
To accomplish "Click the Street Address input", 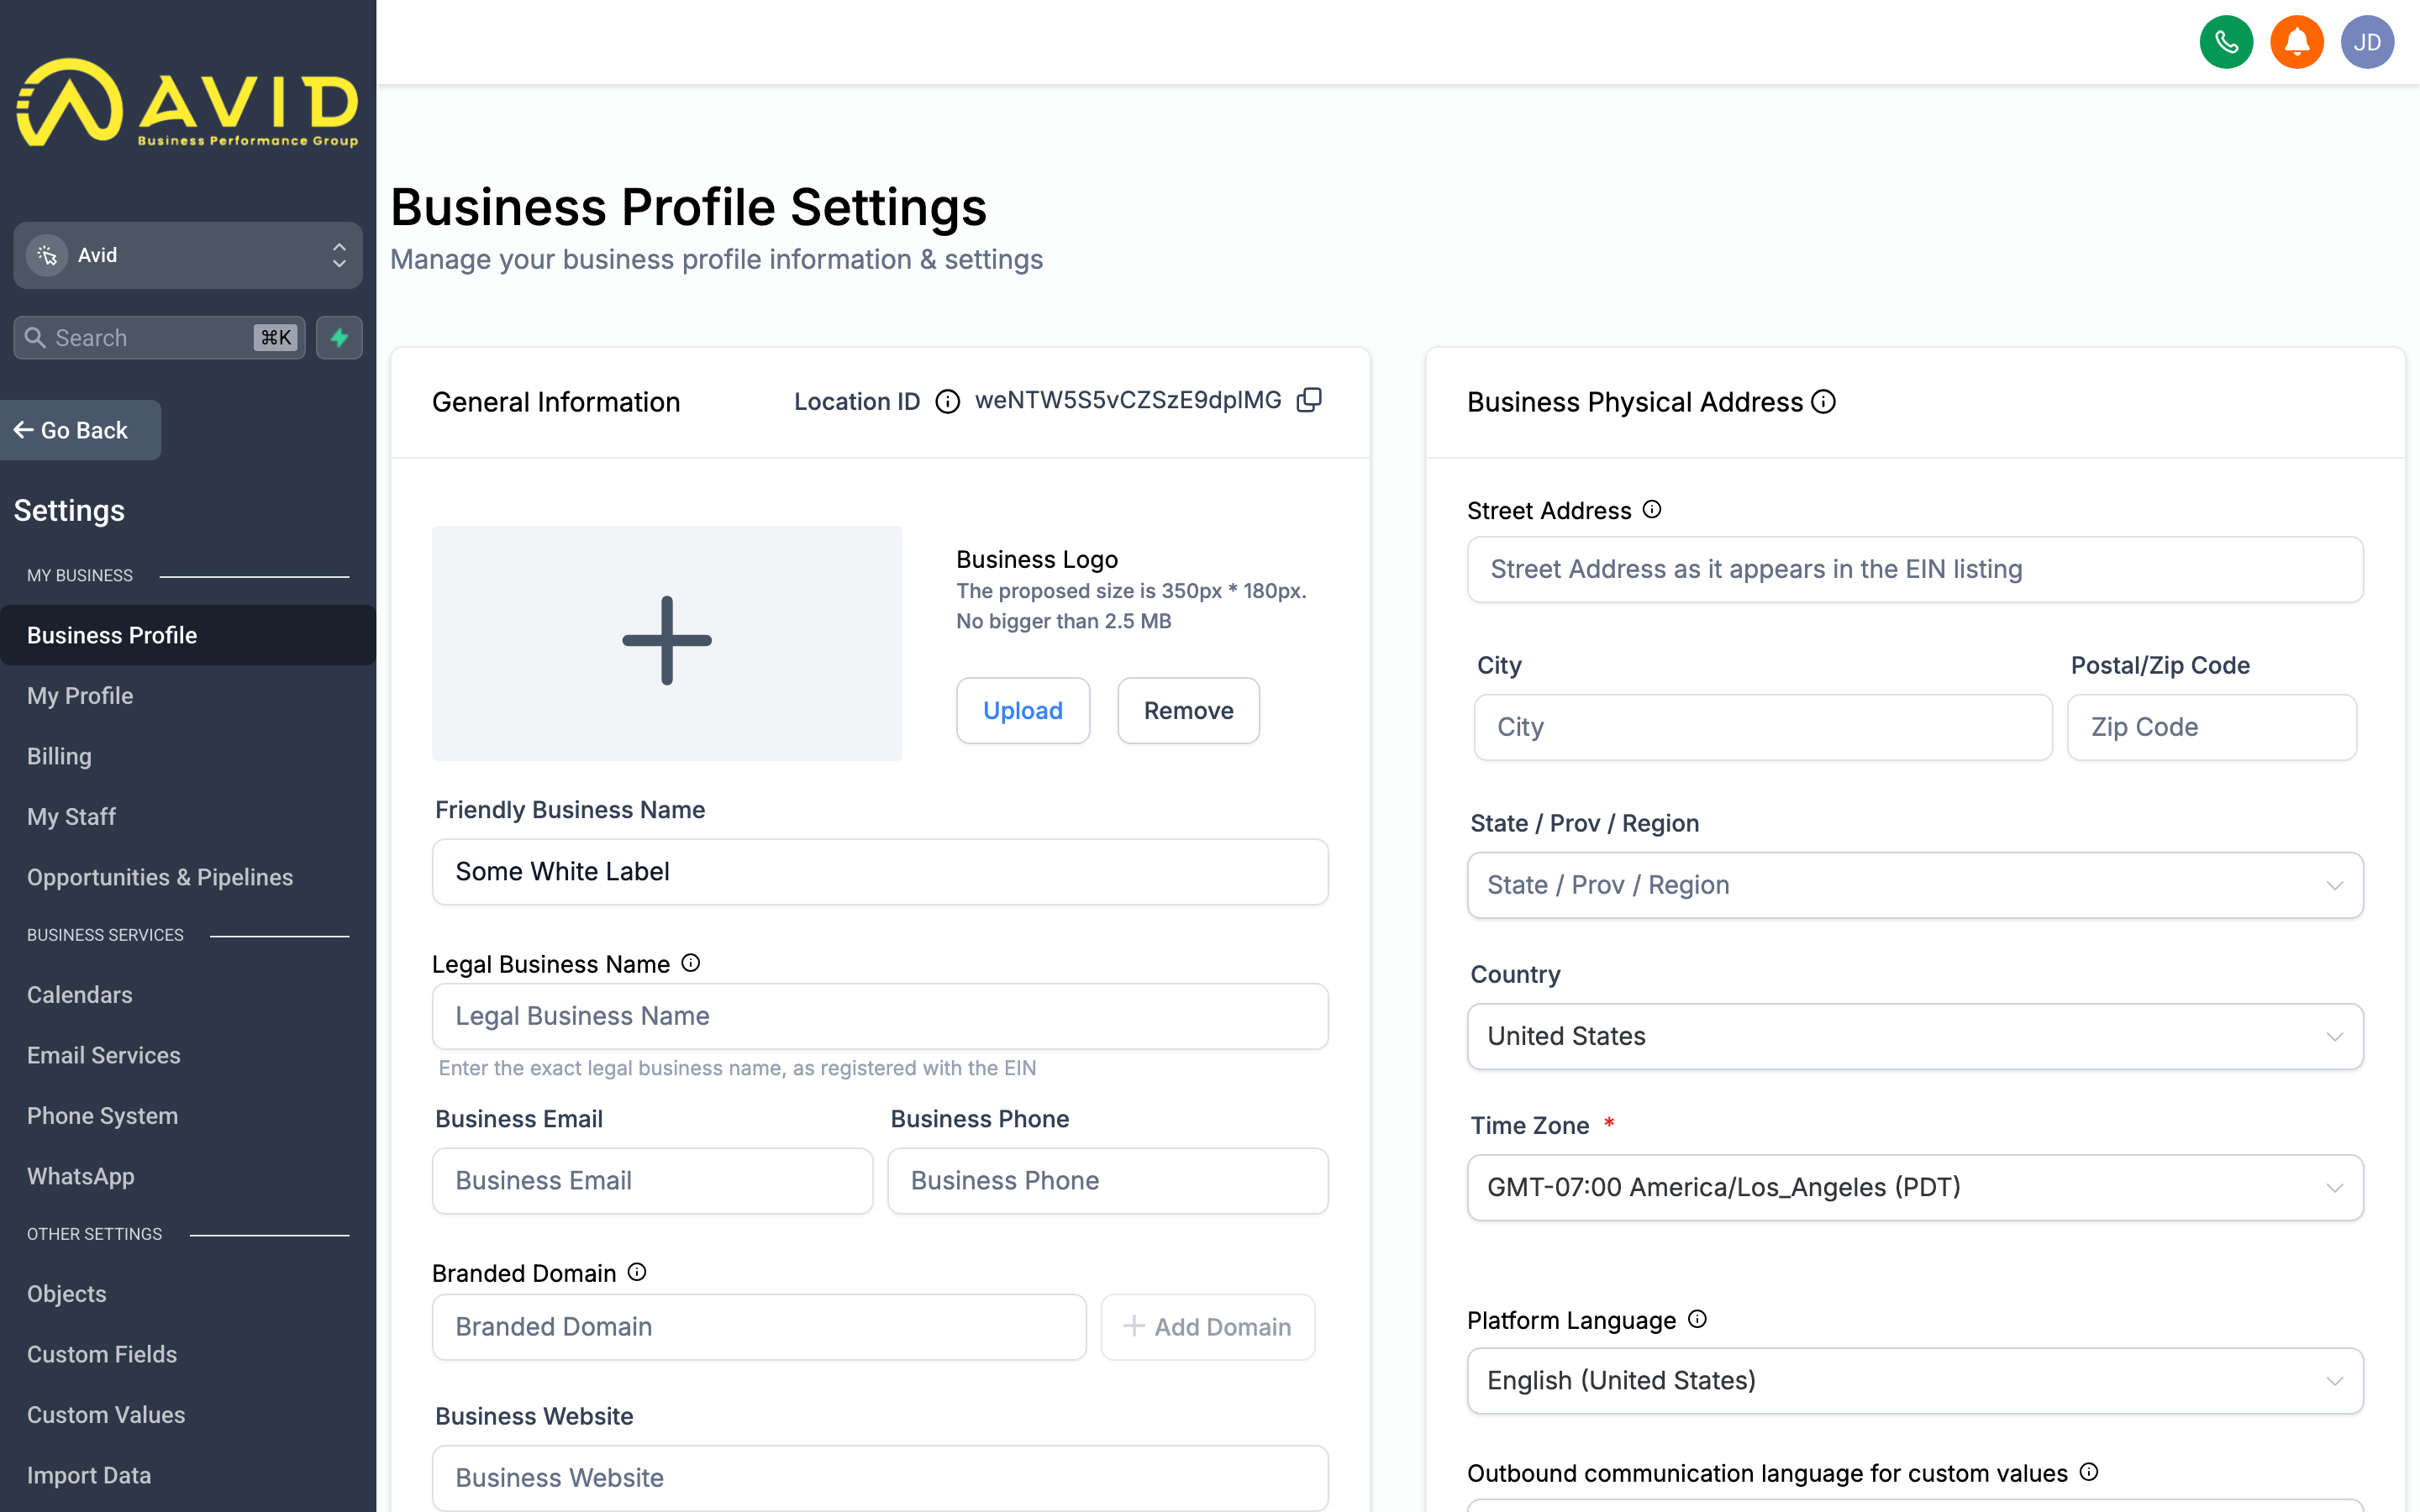I will pyautogui.click(x=1915, y=569).
